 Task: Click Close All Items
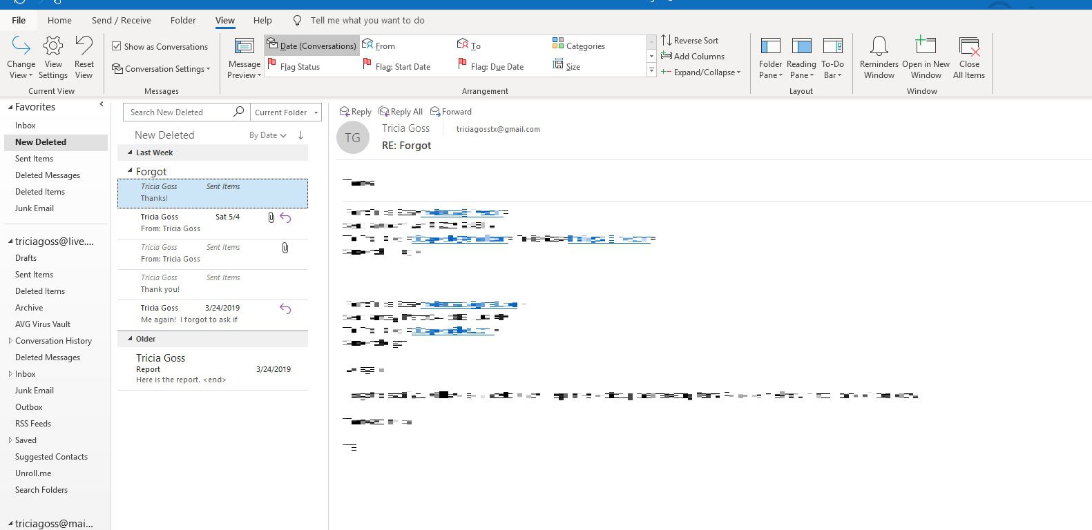click(x=969, y=58)
